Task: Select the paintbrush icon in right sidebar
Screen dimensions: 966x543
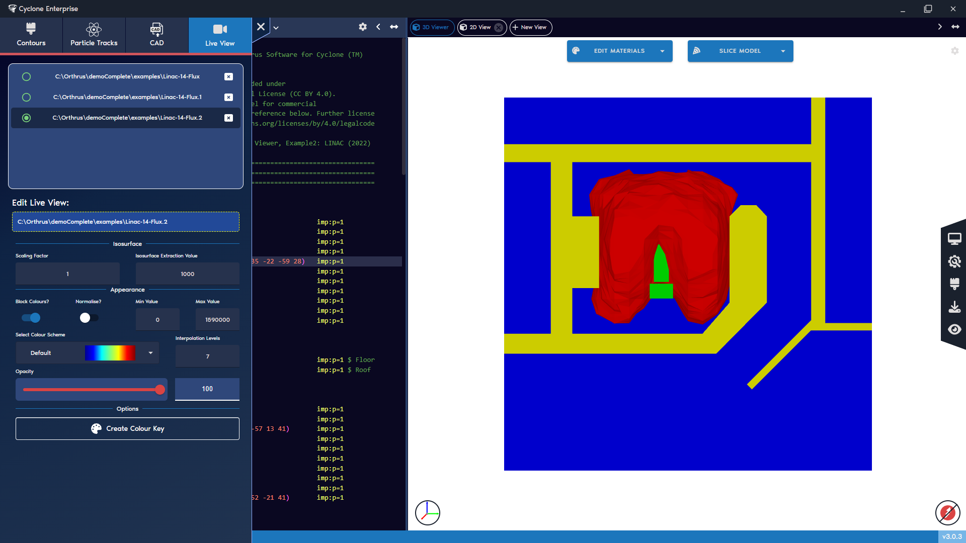Action: coord(955,284)
